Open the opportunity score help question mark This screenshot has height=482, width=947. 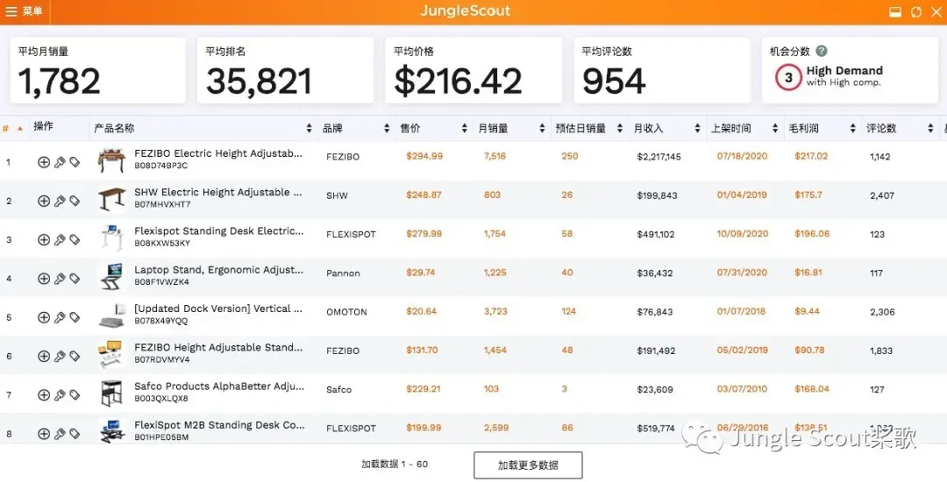click(x=822, y=52)
